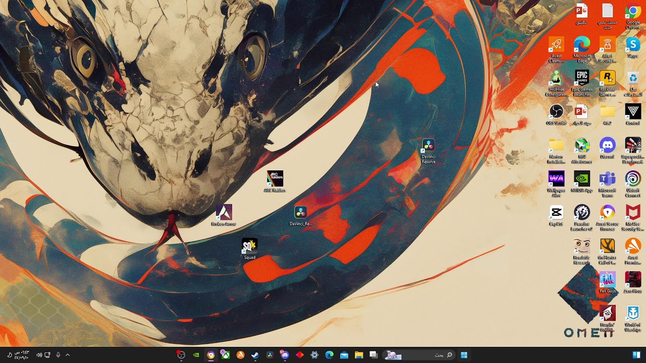Launch OBS Studio from the desktop
The width and height of the screenshot is (646, 363).
(556, 115)
